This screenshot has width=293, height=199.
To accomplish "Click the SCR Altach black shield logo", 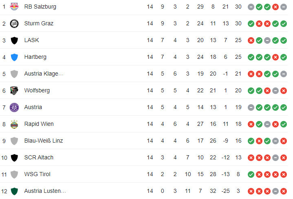I will [14, 157].
